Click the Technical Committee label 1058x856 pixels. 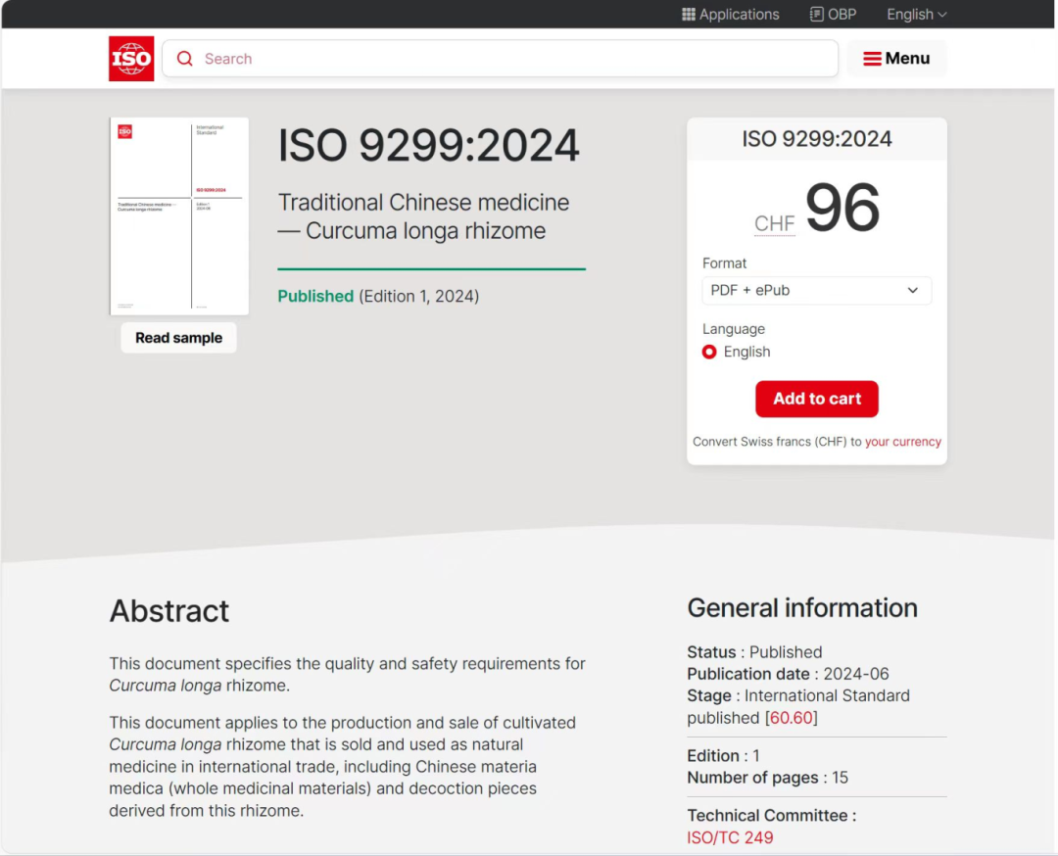pos(771,816)
